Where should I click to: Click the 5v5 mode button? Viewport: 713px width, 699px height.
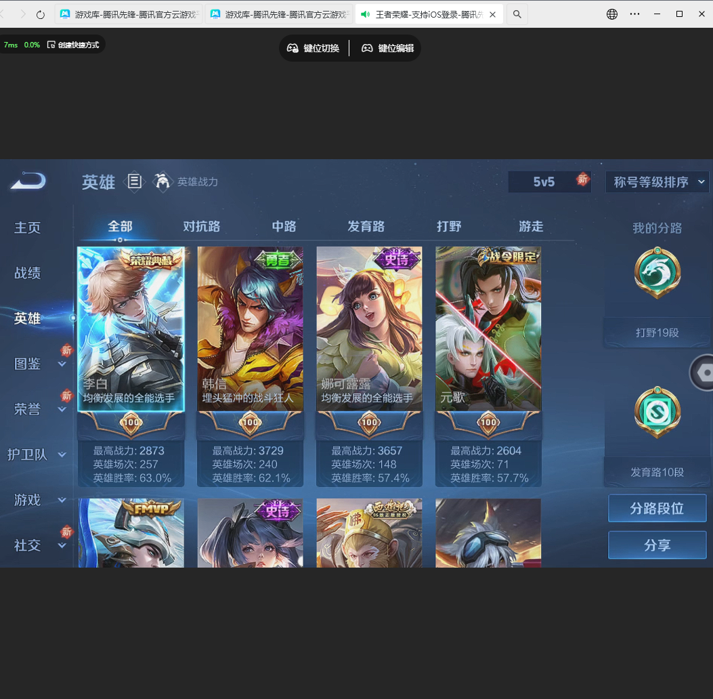tap(549, 182)
